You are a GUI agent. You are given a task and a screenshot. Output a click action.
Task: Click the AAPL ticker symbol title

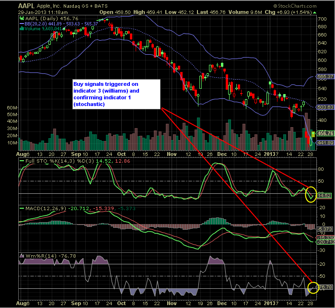(x=26, y=6)
